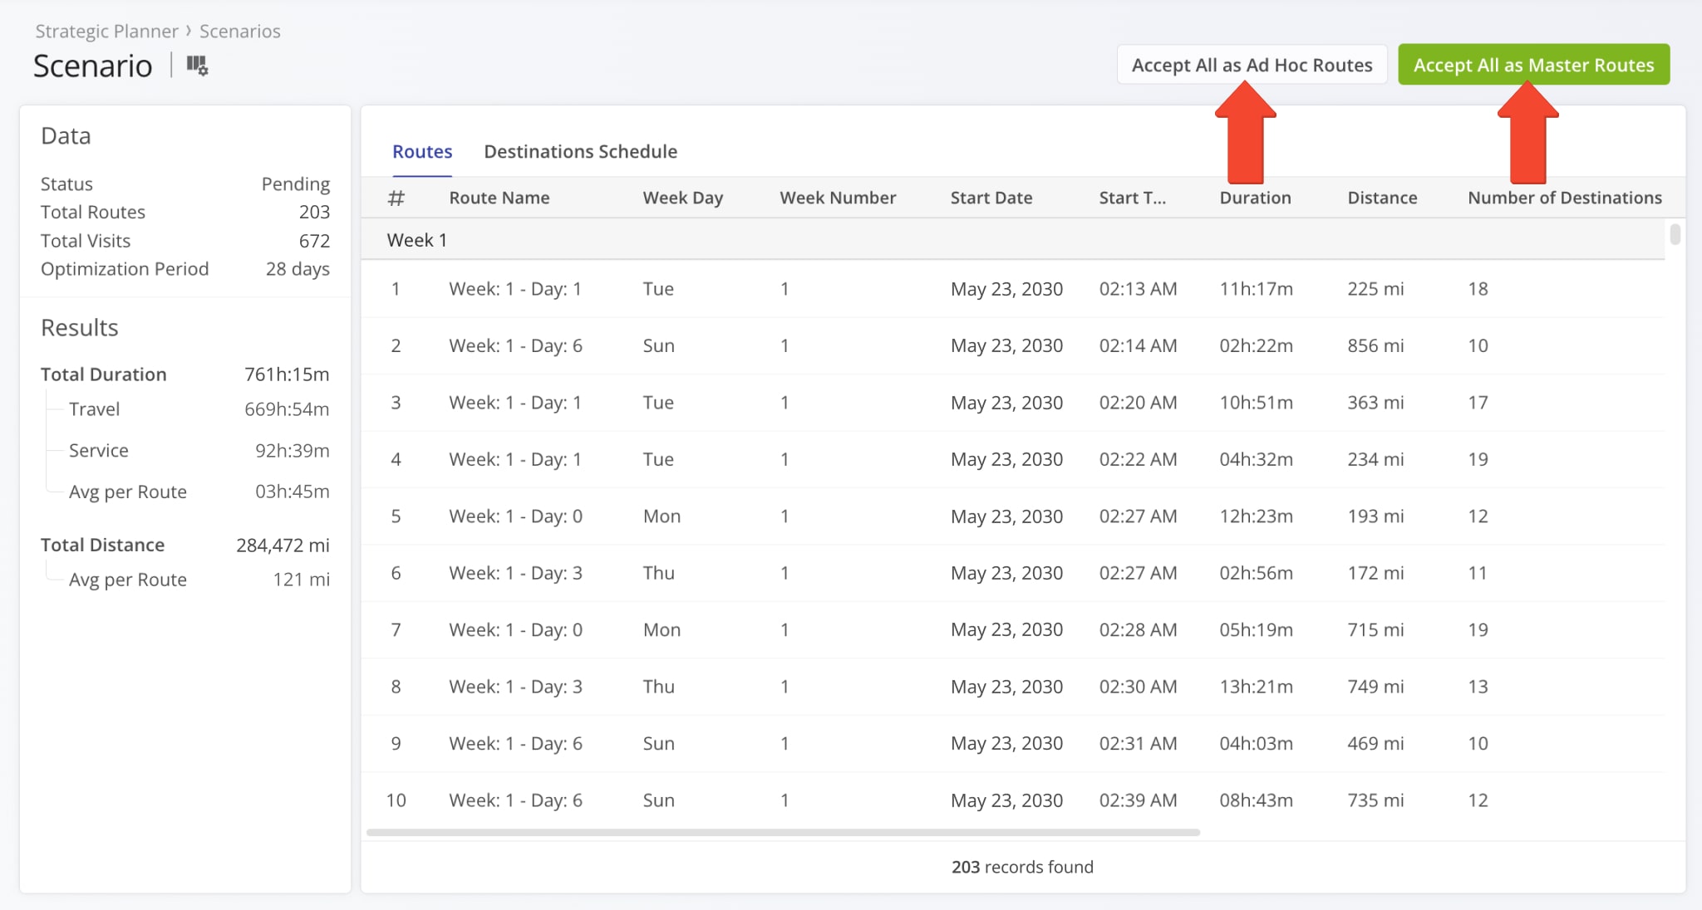Click the Pending status value

(x=295, y=183)
